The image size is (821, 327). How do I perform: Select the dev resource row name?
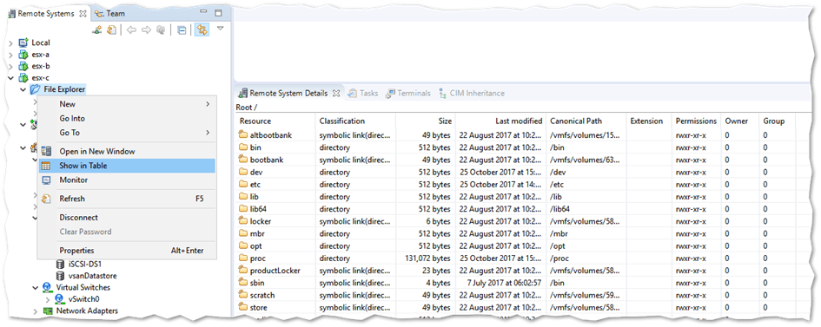[x=256, y=172]
